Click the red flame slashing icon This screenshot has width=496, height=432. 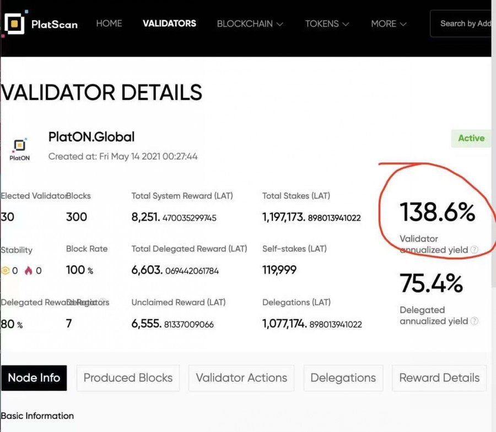tap(29, 271)
